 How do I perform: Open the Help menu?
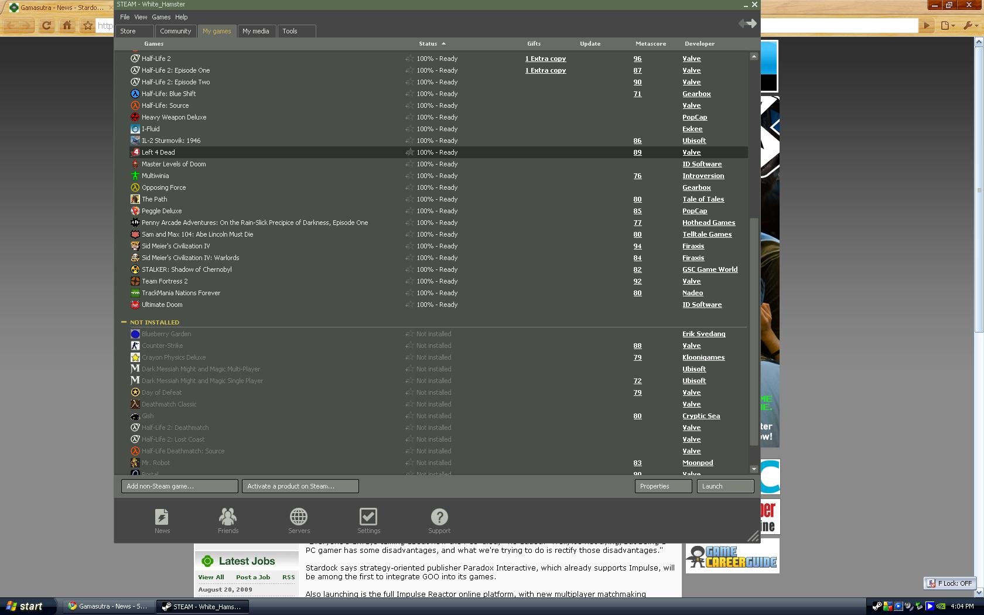pyautogui.click(x=182, y=17)
